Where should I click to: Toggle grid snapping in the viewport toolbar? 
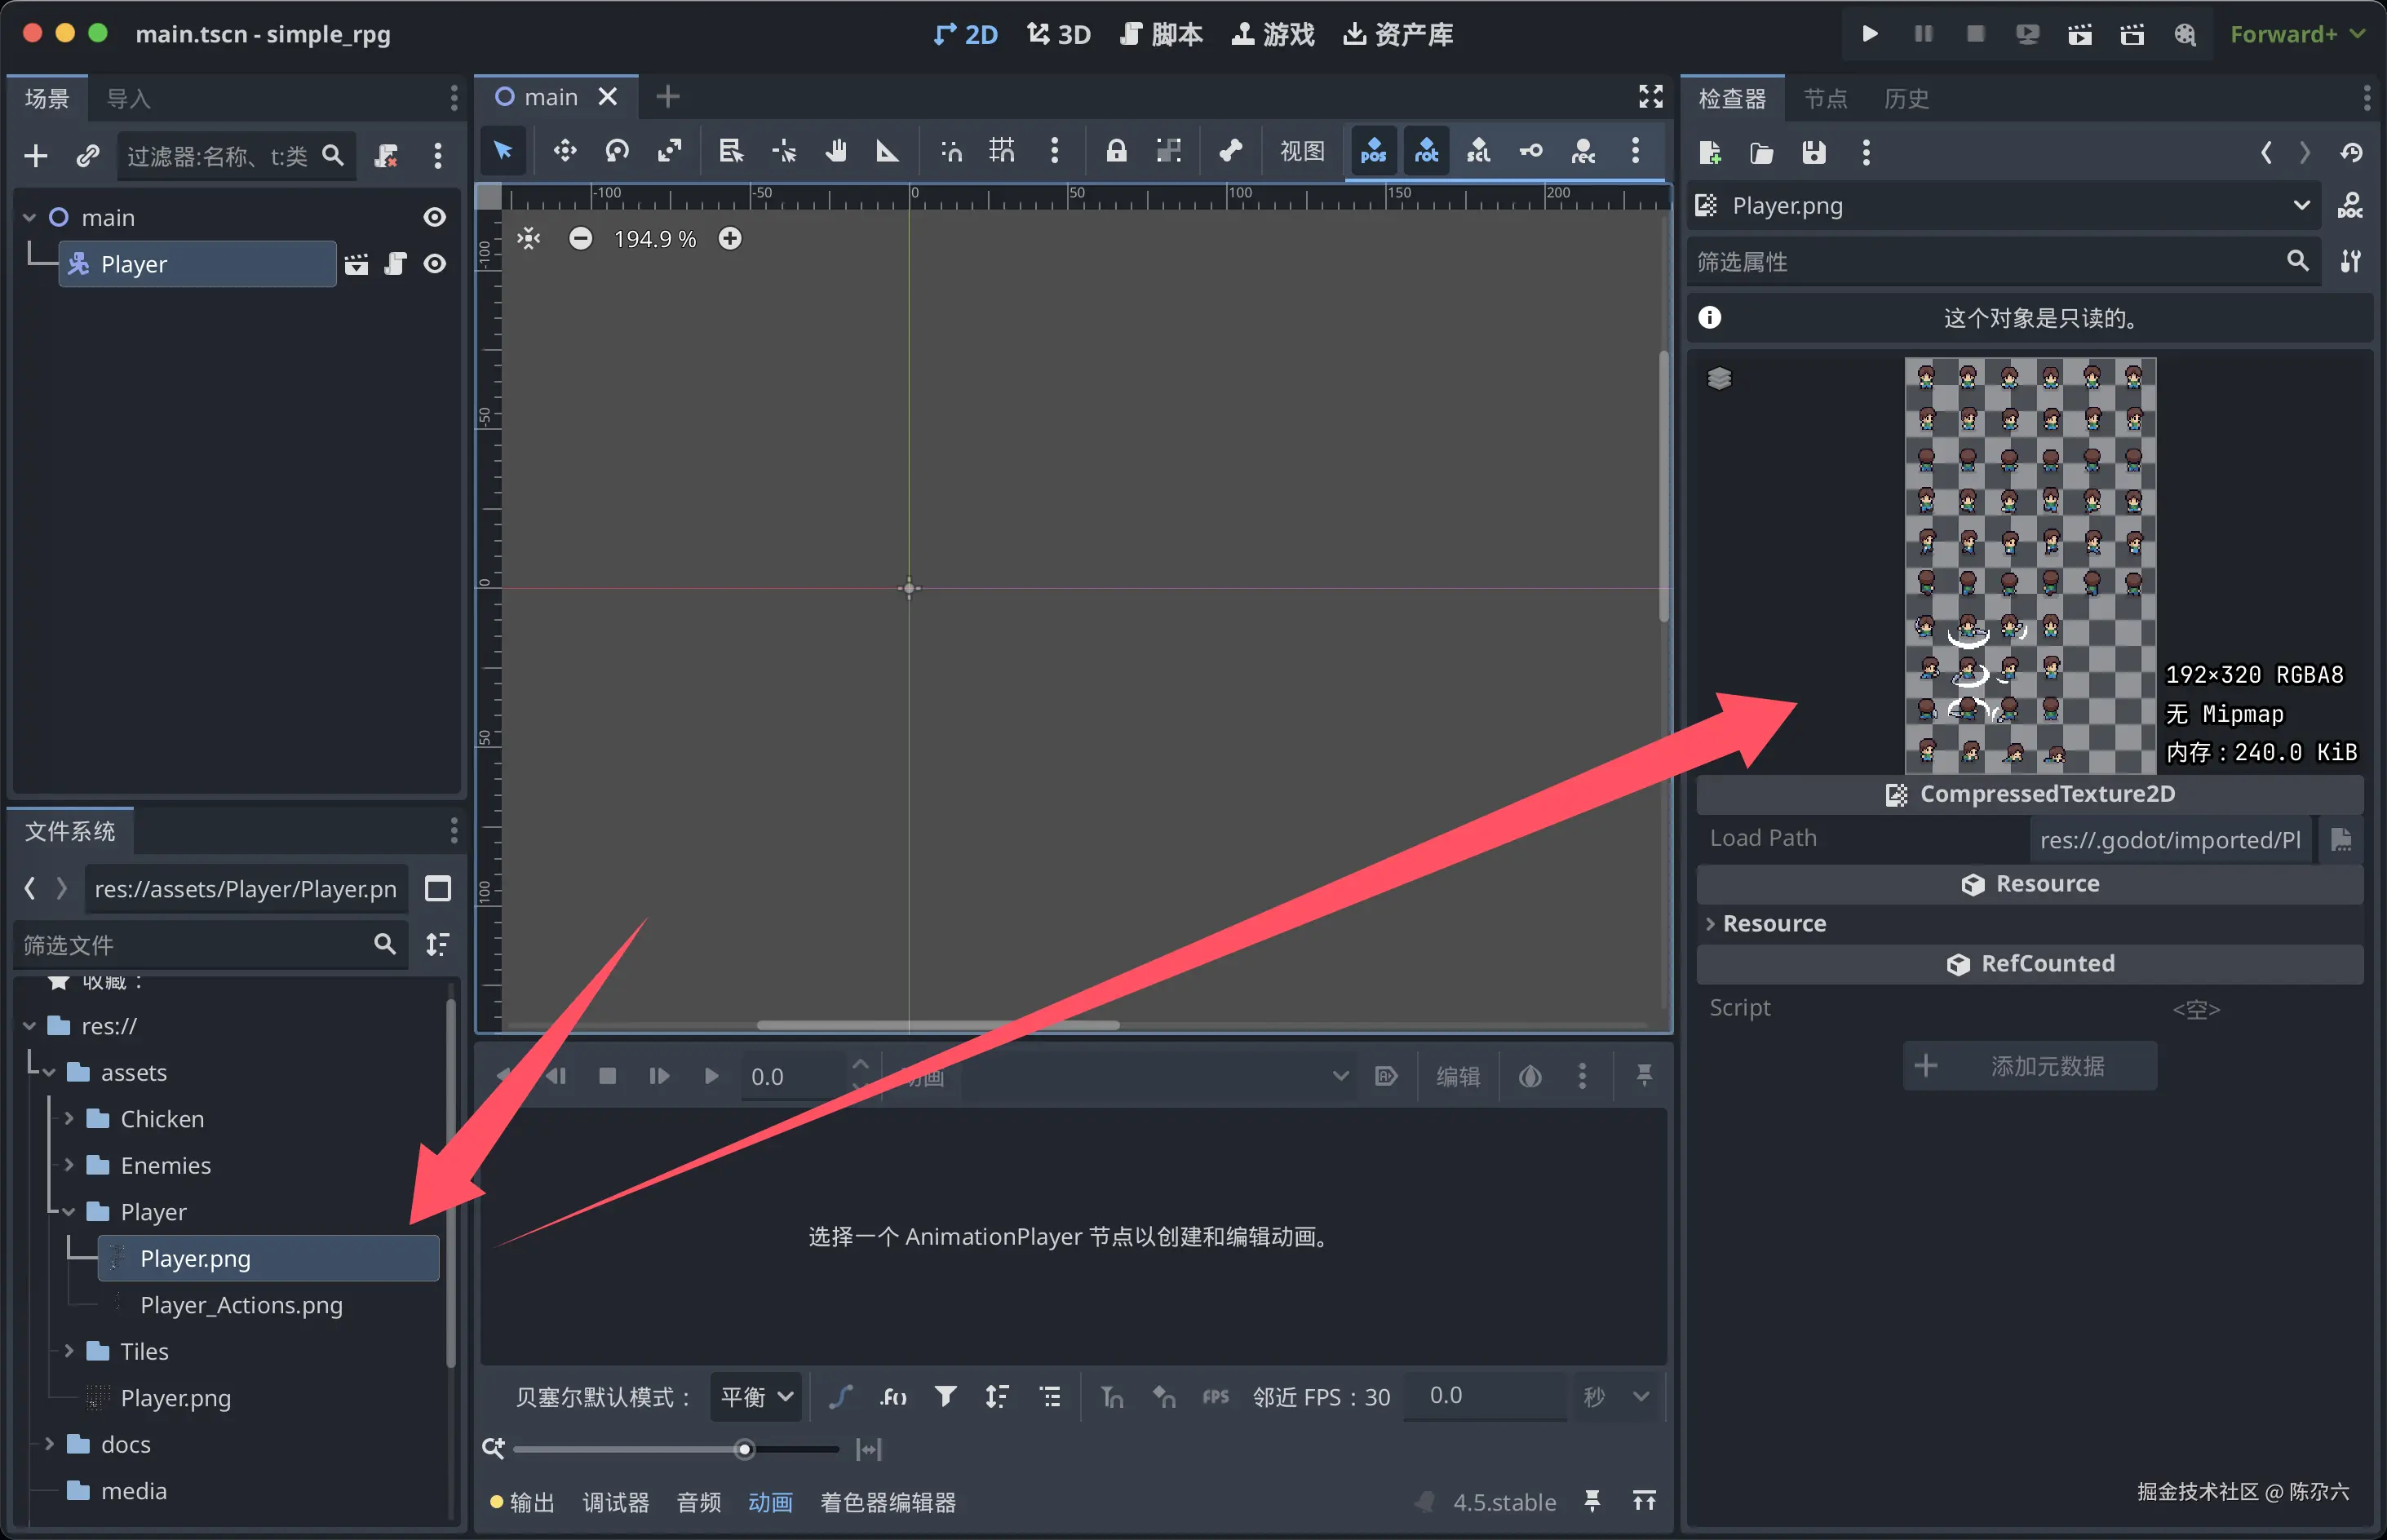[1001, 152]
